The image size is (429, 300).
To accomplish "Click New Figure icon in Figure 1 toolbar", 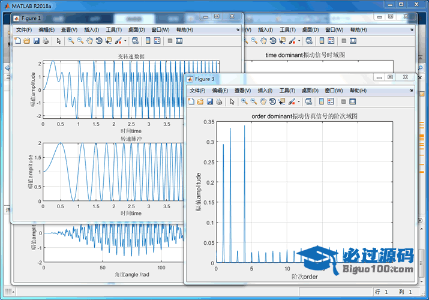I will coord(18,41).
